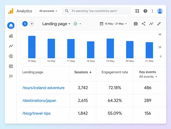This screenshot has height=129, width=171.
Task: Open the All accounts dropdown
Action: [x=48, y=11]
